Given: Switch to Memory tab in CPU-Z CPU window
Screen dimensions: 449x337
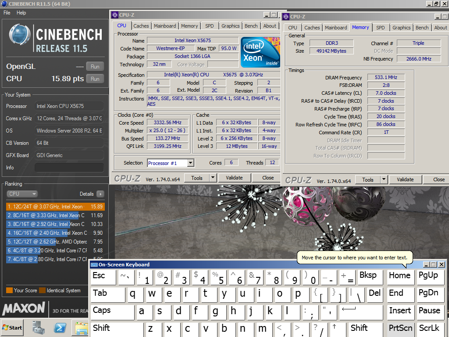Looking at the screenshot, I should [189, 26].
